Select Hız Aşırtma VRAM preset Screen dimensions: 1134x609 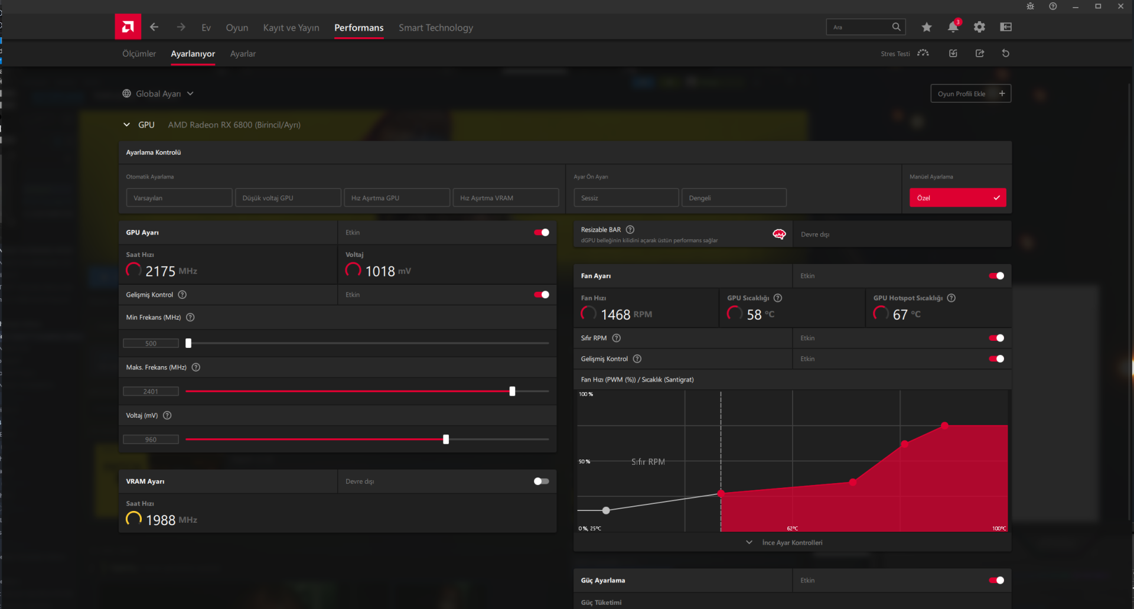[x=506, y=198]
